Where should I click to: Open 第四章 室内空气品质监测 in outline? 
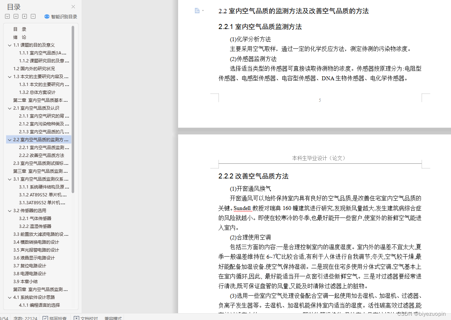click(x=40, y=290)
